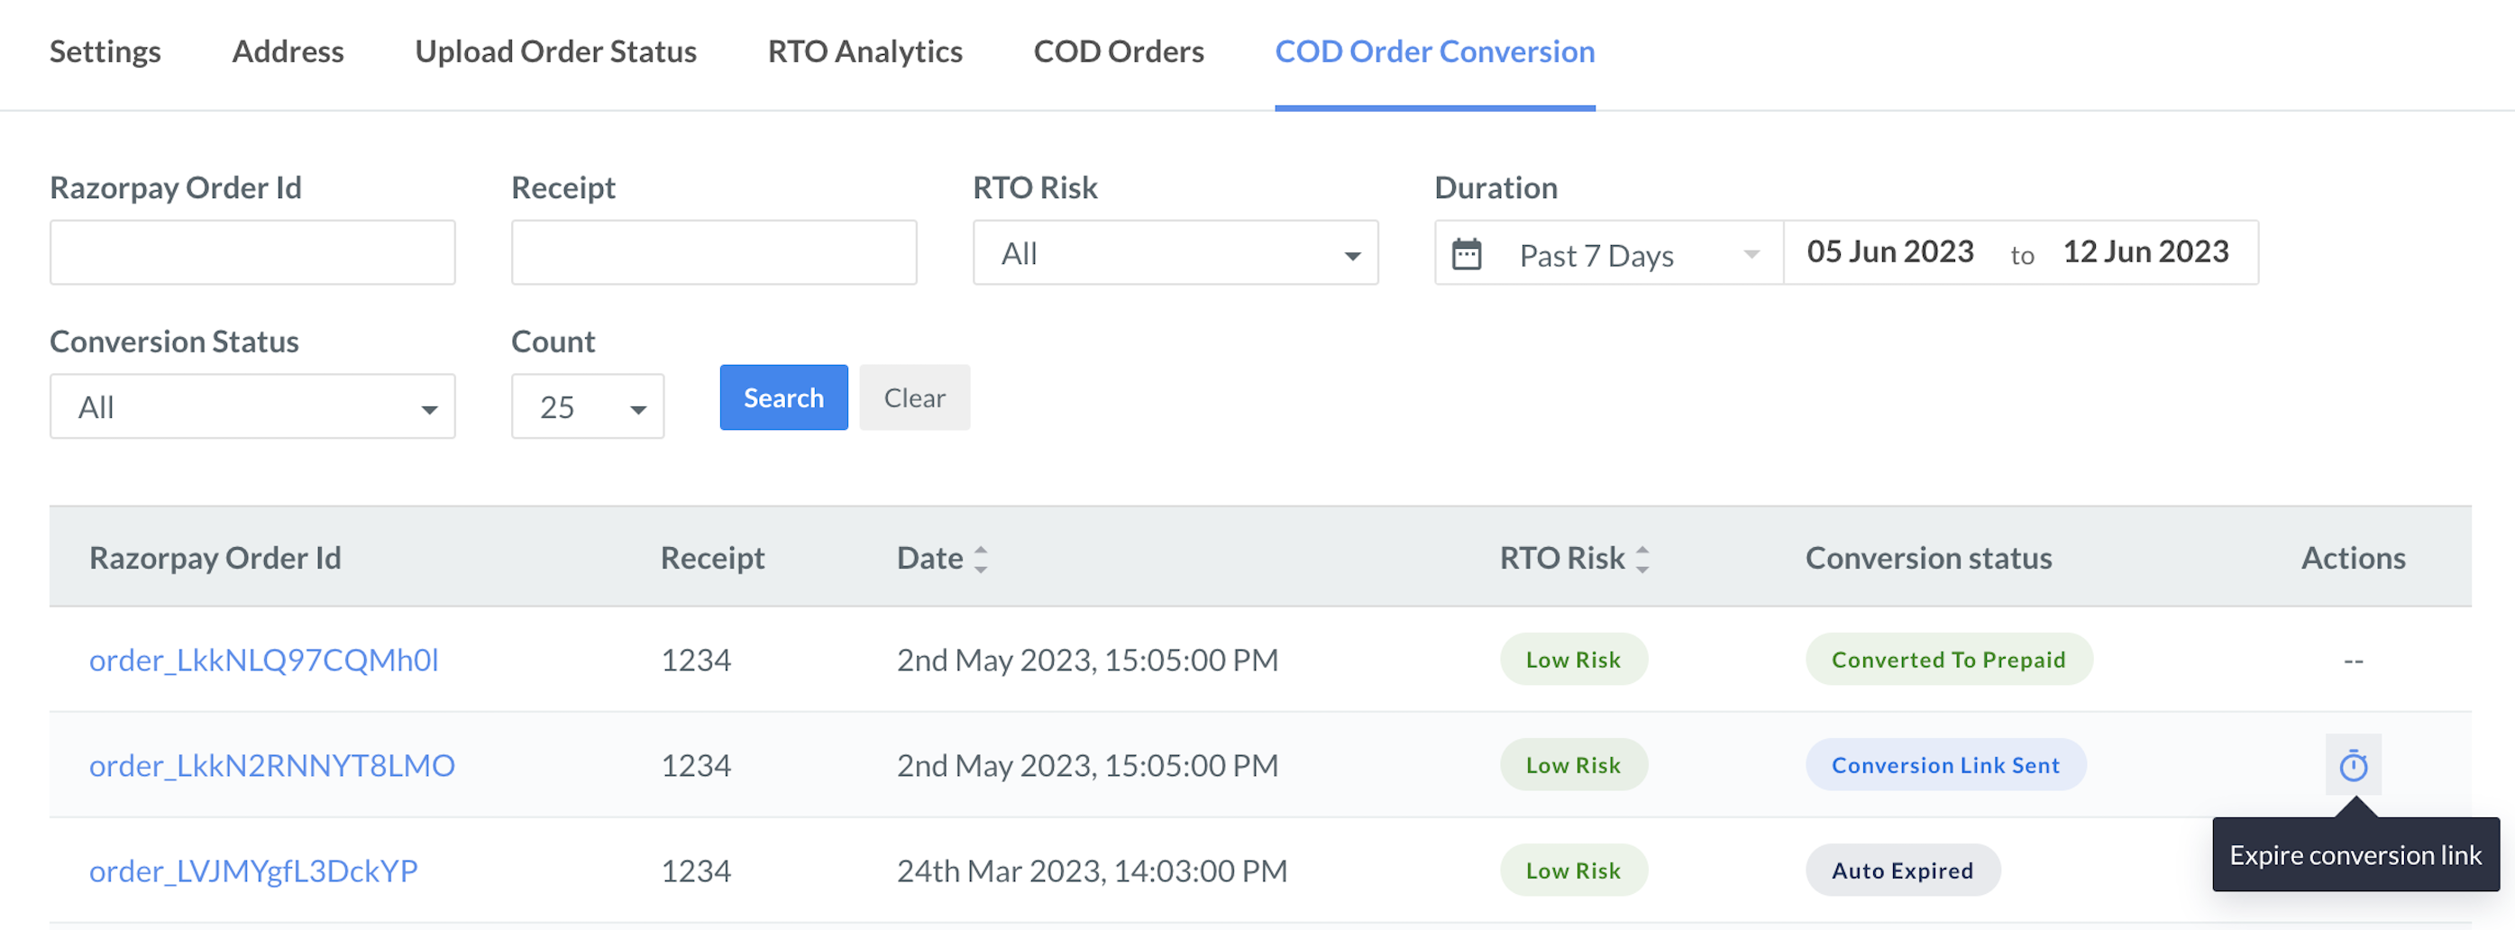Click the Receipt column header
Viewport: 2515px width, 930px height.
click(713, 558)
